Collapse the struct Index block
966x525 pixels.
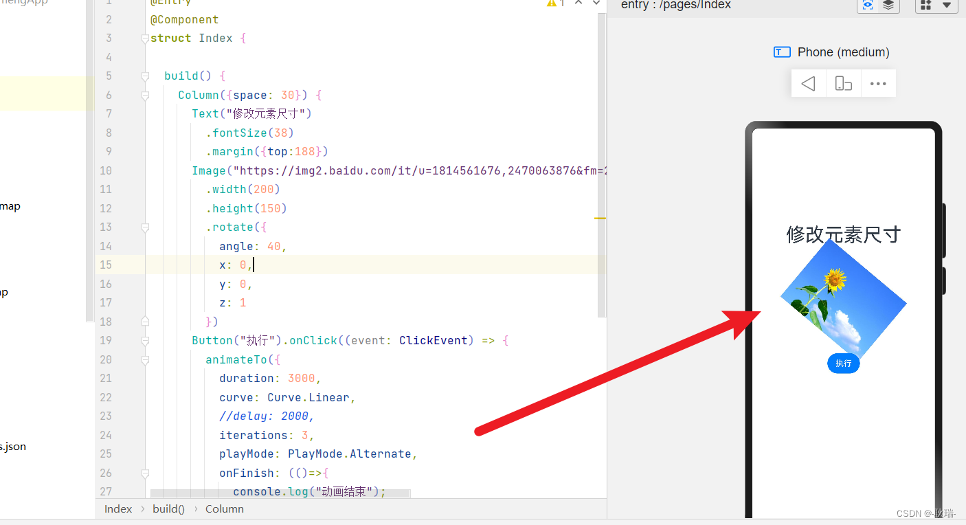pos(145,38)
